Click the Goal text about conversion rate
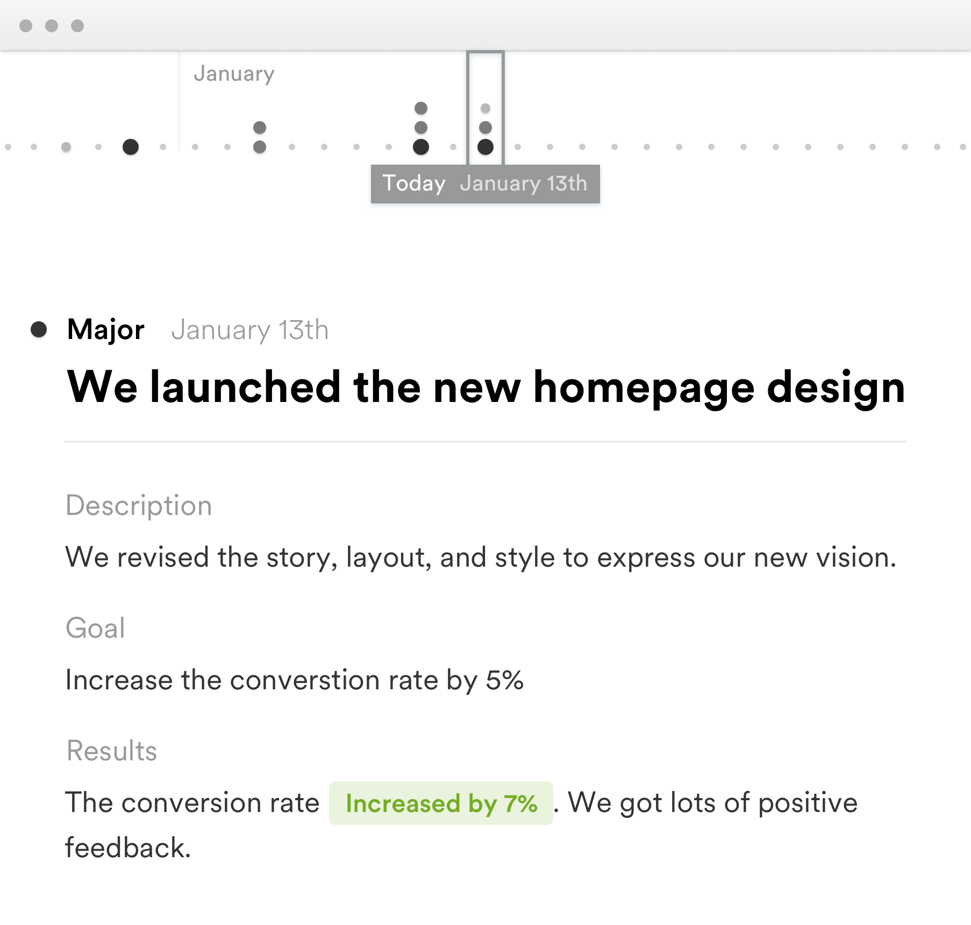 point(294,680)
